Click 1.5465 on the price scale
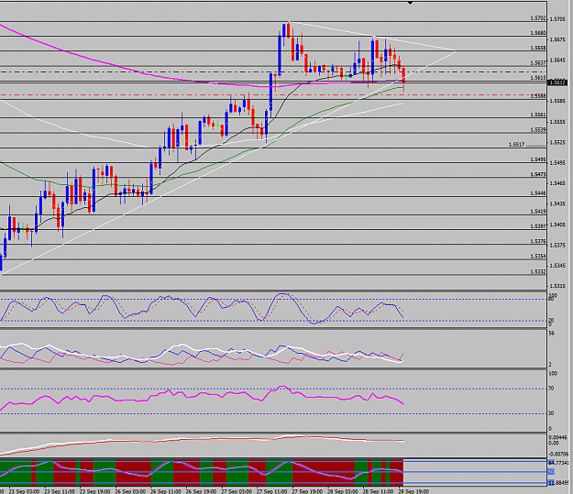Viewport: 573px width, 494px height. 557,183
